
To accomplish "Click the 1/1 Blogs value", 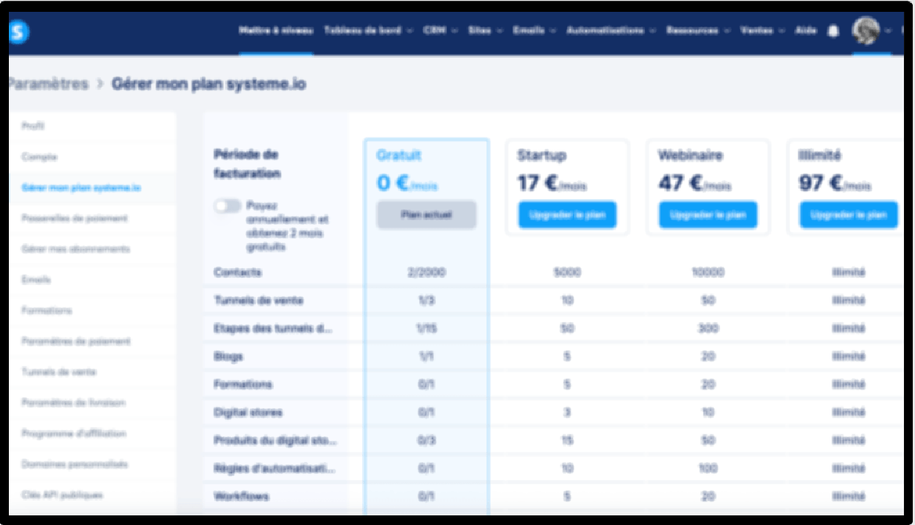I will (x=426, y=356).
